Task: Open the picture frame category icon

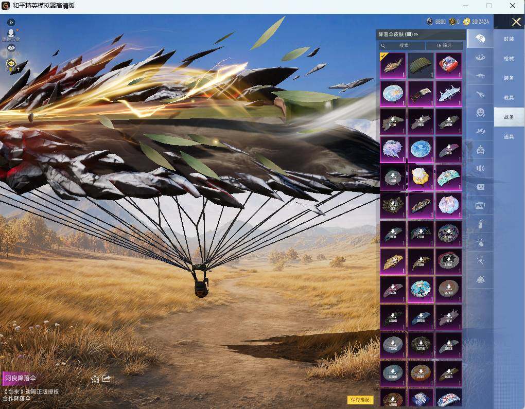Action: click(480, 205)
